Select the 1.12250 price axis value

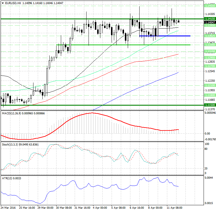click(x=210, y=81)
